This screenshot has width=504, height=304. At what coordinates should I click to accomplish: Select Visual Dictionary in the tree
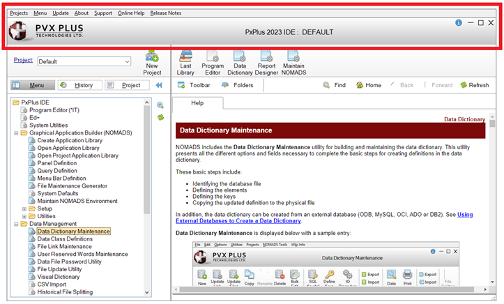pyautogui.click(x=59, y=277)
